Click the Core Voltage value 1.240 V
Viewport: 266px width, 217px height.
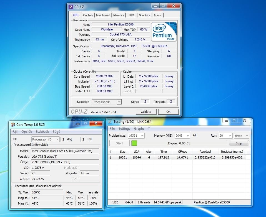coord(140,39)
